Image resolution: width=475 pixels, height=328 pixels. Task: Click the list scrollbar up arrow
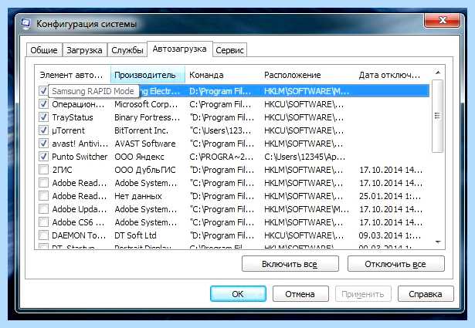[437, 73]
